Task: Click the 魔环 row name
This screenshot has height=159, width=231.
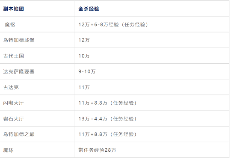Action: click(9, 150)
